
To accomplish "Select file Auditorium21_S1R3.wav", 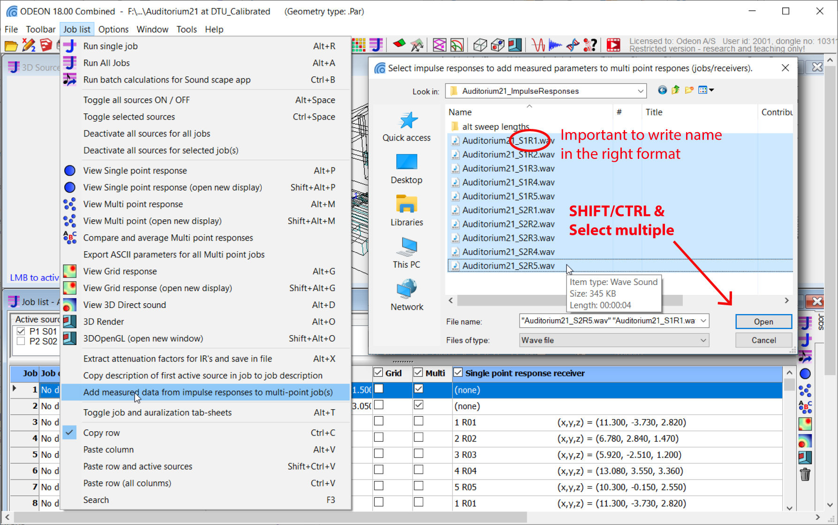I will point(508,168).
